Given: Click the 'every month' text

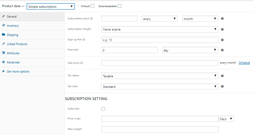Looking at the screenshot, I should click(228, 63).
